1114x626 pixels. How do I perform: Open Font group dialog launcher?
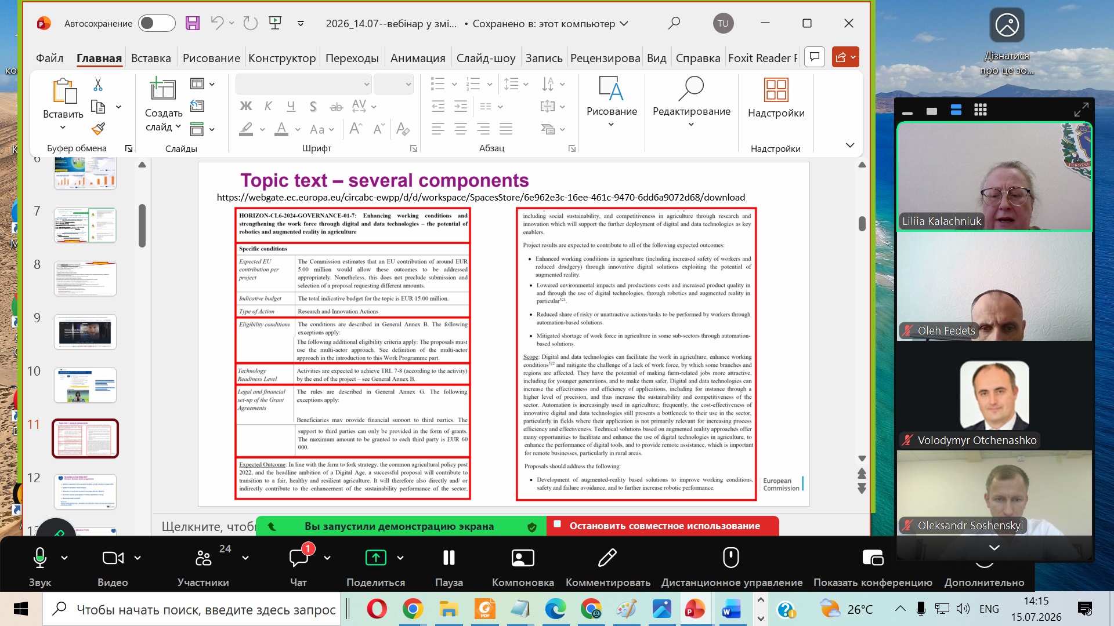(414, 149)
